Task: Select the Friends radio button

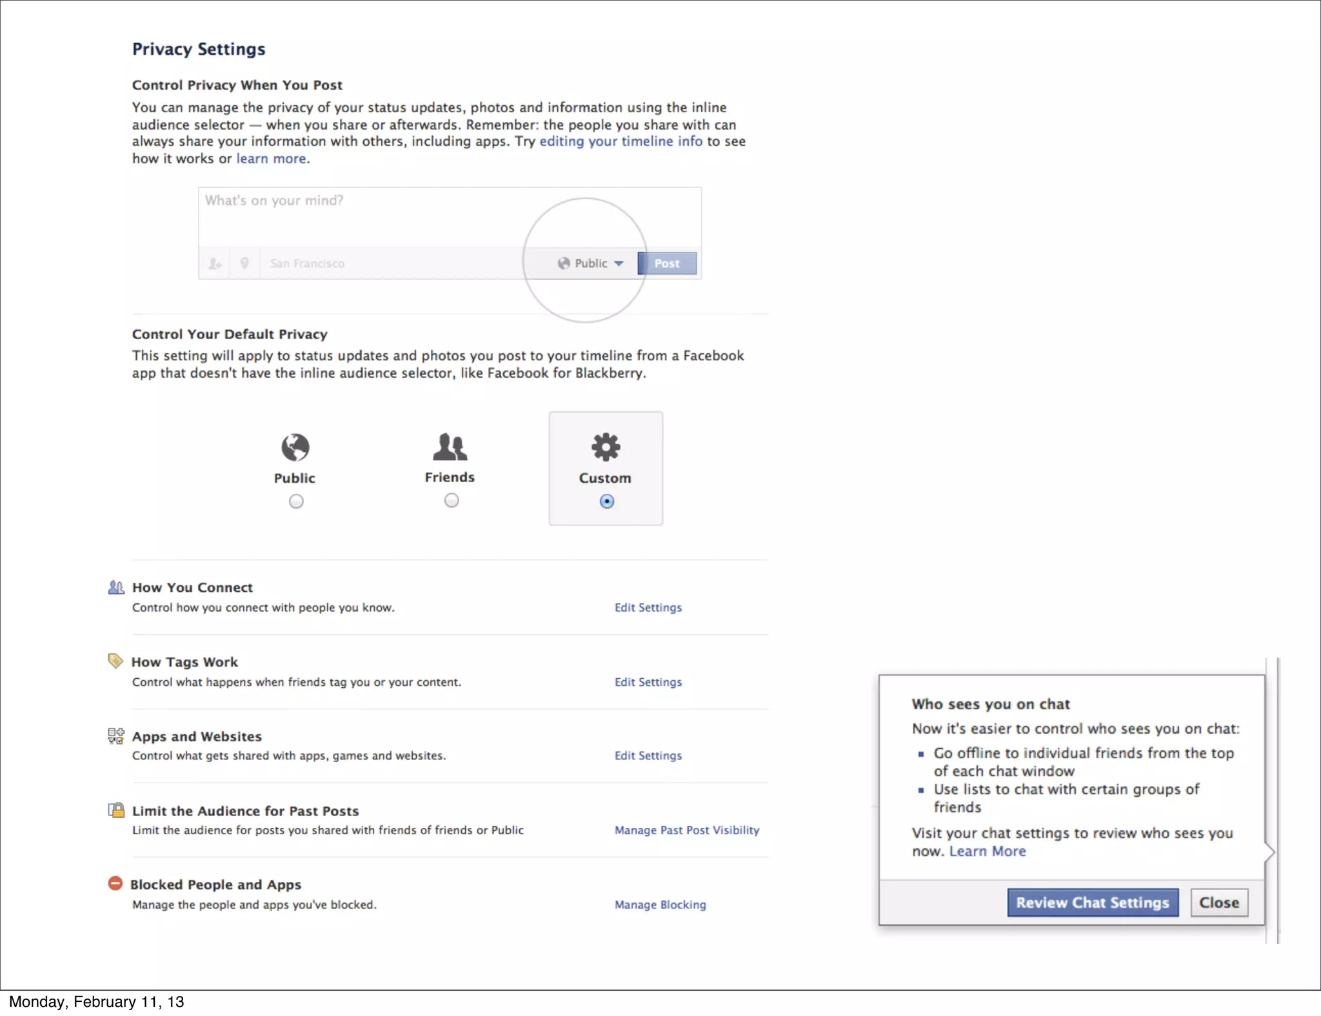Action: [452, 500]
